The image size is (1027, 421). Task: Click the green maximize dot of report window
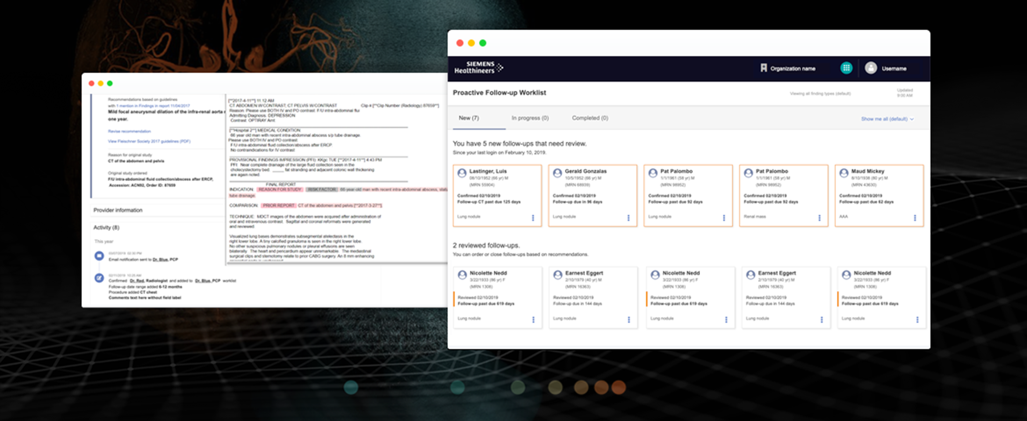(x=110, y=83)
